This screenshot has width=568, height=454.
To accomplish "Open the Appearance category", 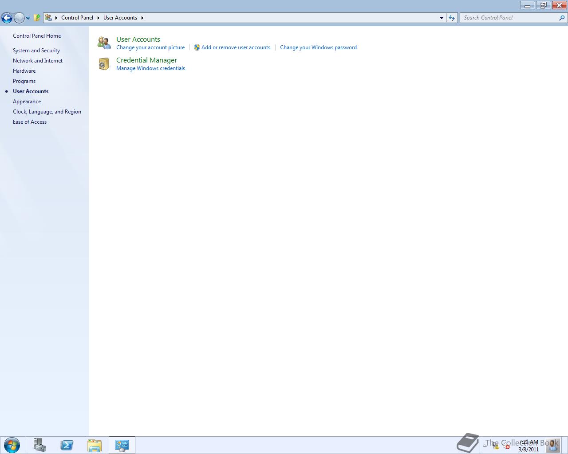I will coord(27,102).
